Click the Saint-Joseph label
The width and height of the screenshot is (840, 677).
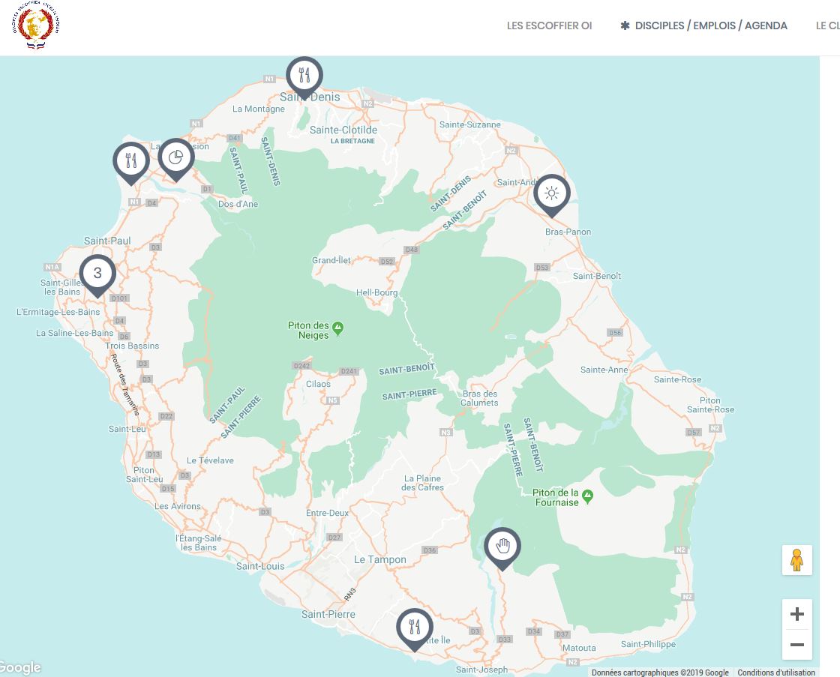481,670
